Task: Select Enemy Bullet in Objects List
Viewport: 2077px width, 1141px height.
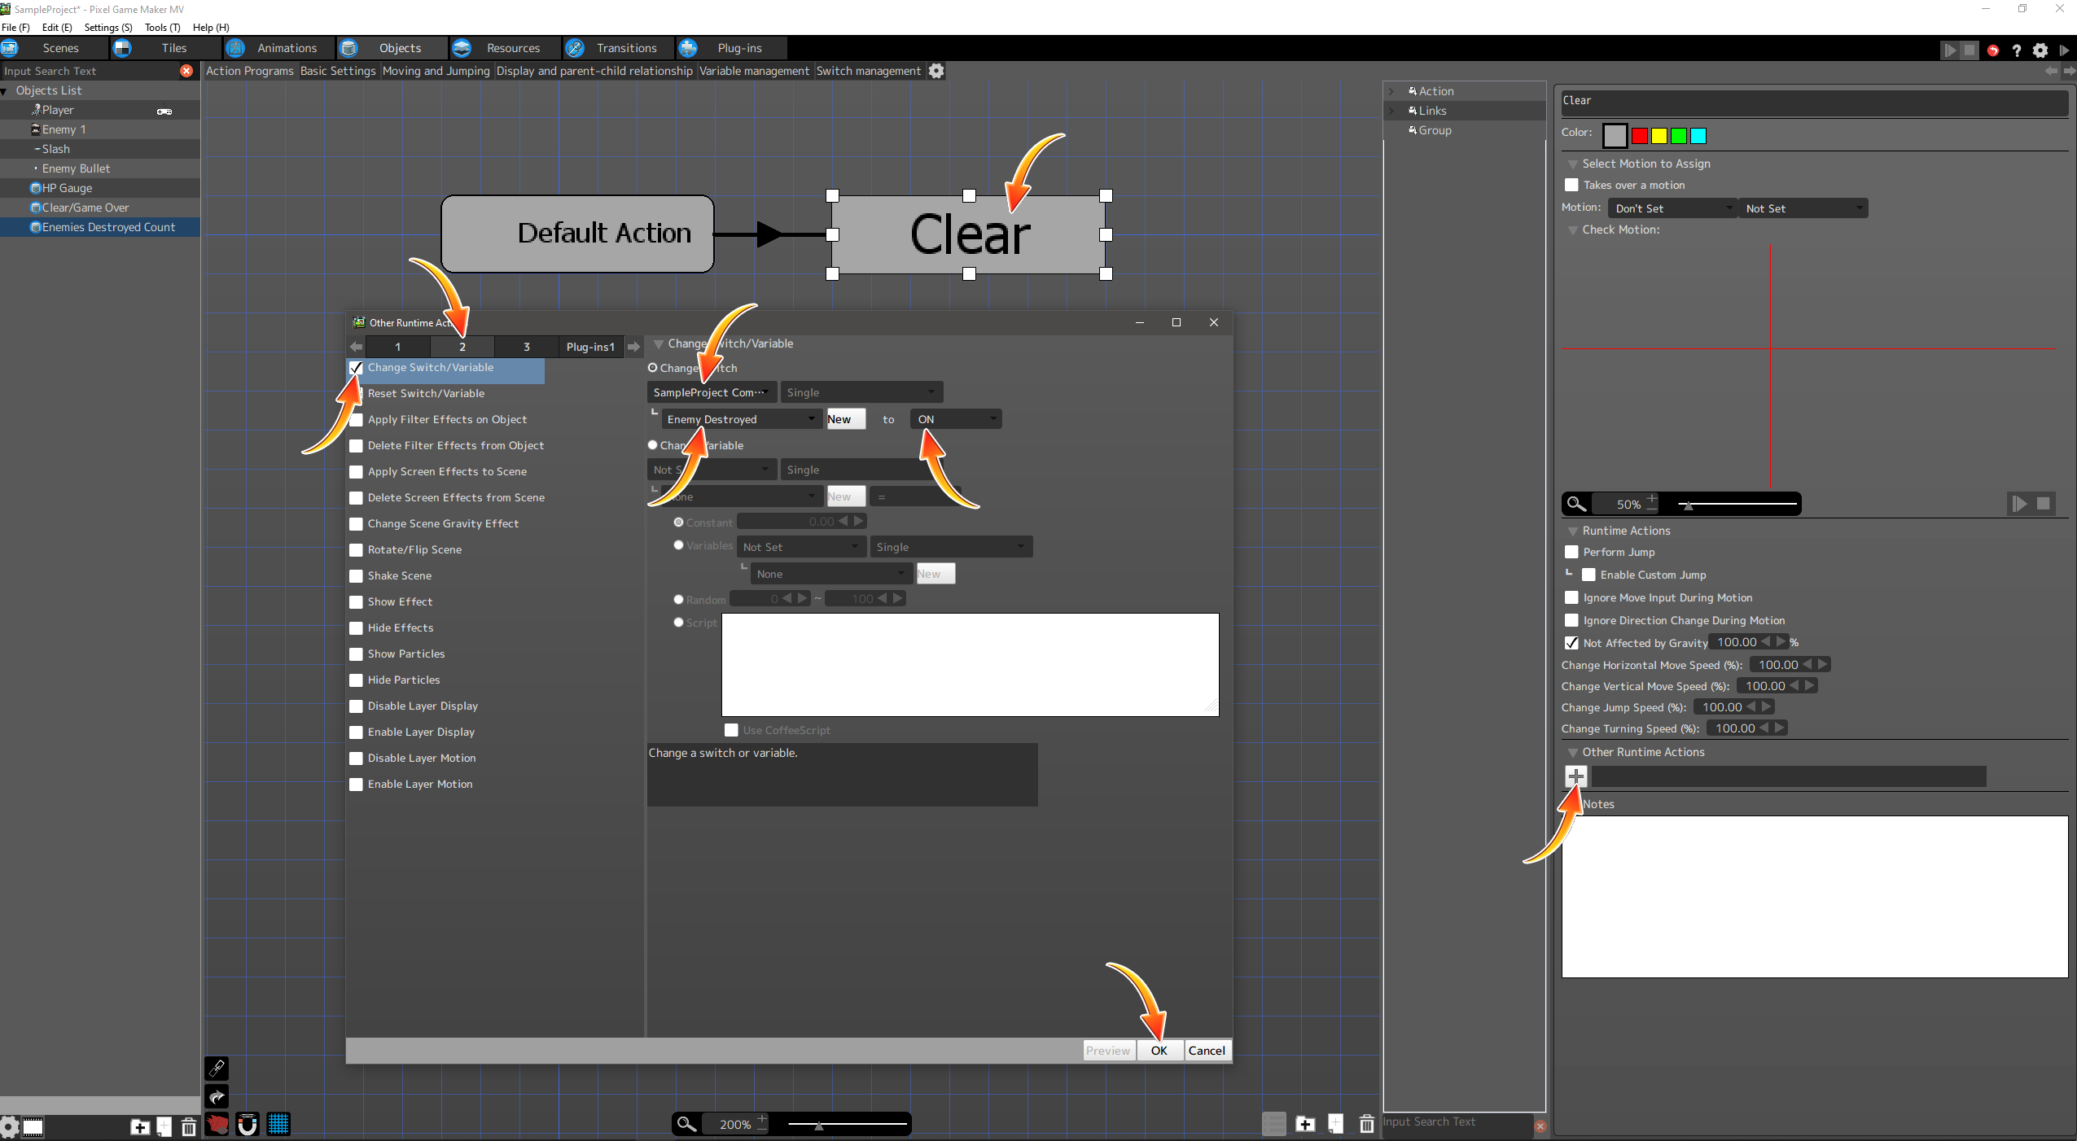Action: 76,168
